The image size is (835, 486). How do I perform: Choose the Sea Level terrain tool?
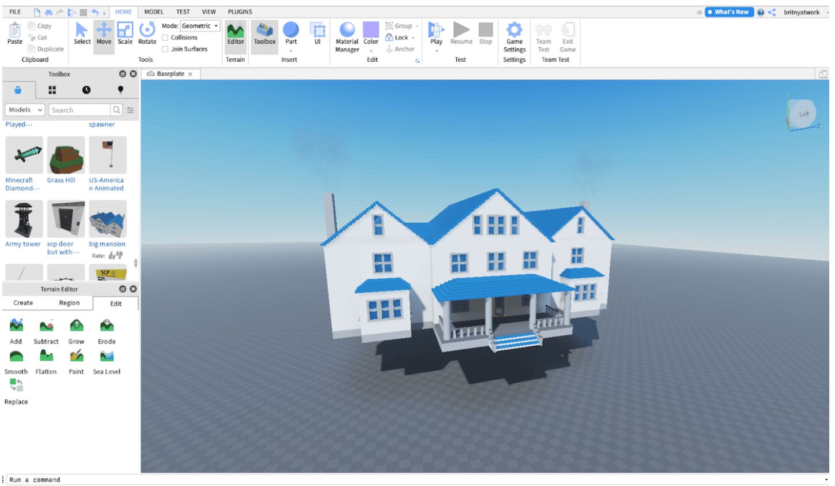click(x=107, y=357)
